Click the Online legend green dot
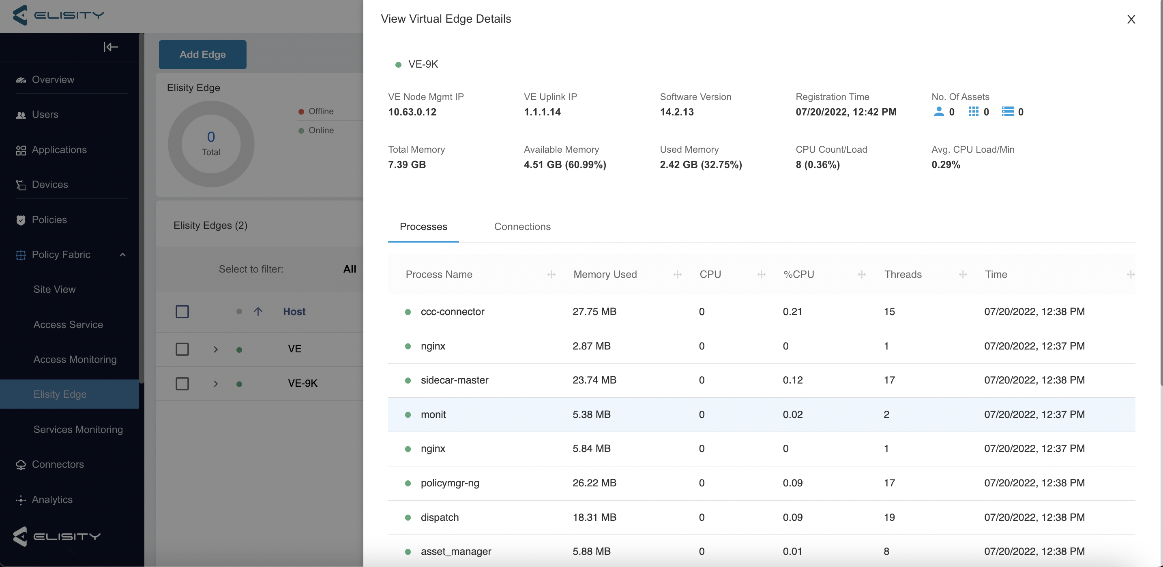 [x=301, y=131]
